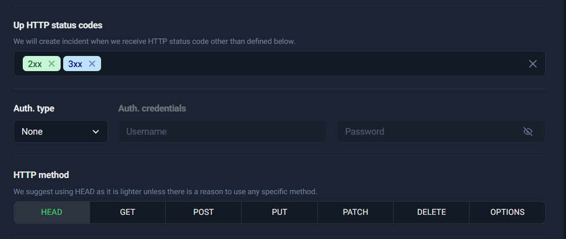This screenshot has width=566, height=239.
Task: Focus the Username input field
Action: point(222,132)
